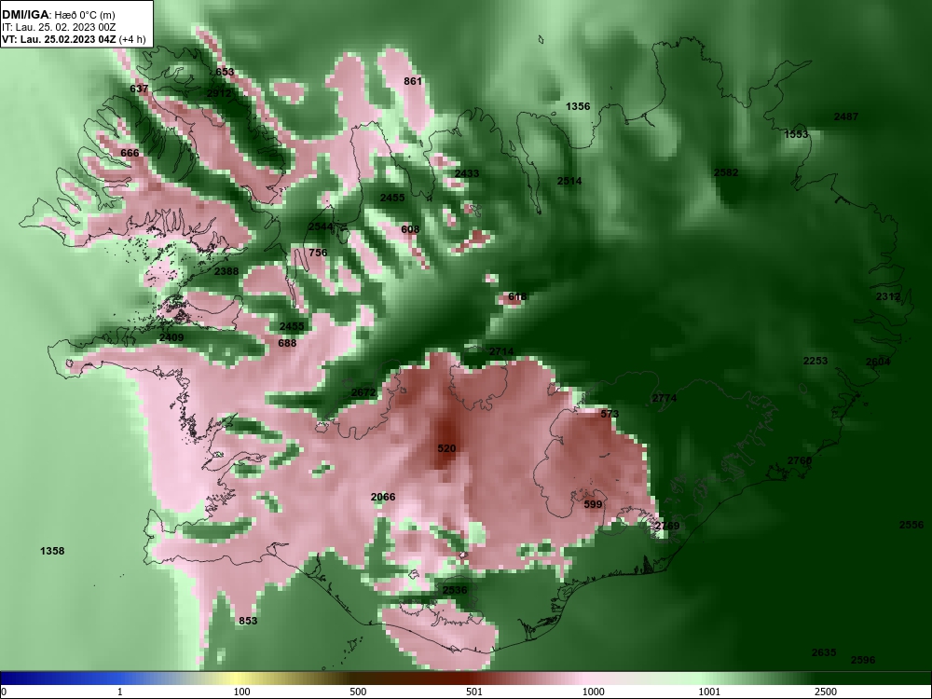Screen dimensions: 932x699
Task: Click the map value 608
Action: 410,229
